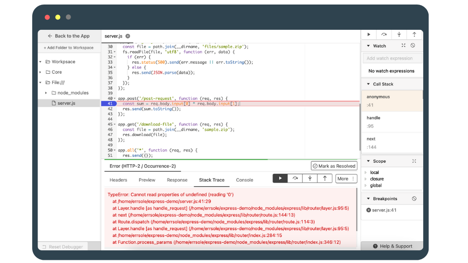Close the server.js editor tab
This screenshot has height=263, width=468.
coord(128,36)
